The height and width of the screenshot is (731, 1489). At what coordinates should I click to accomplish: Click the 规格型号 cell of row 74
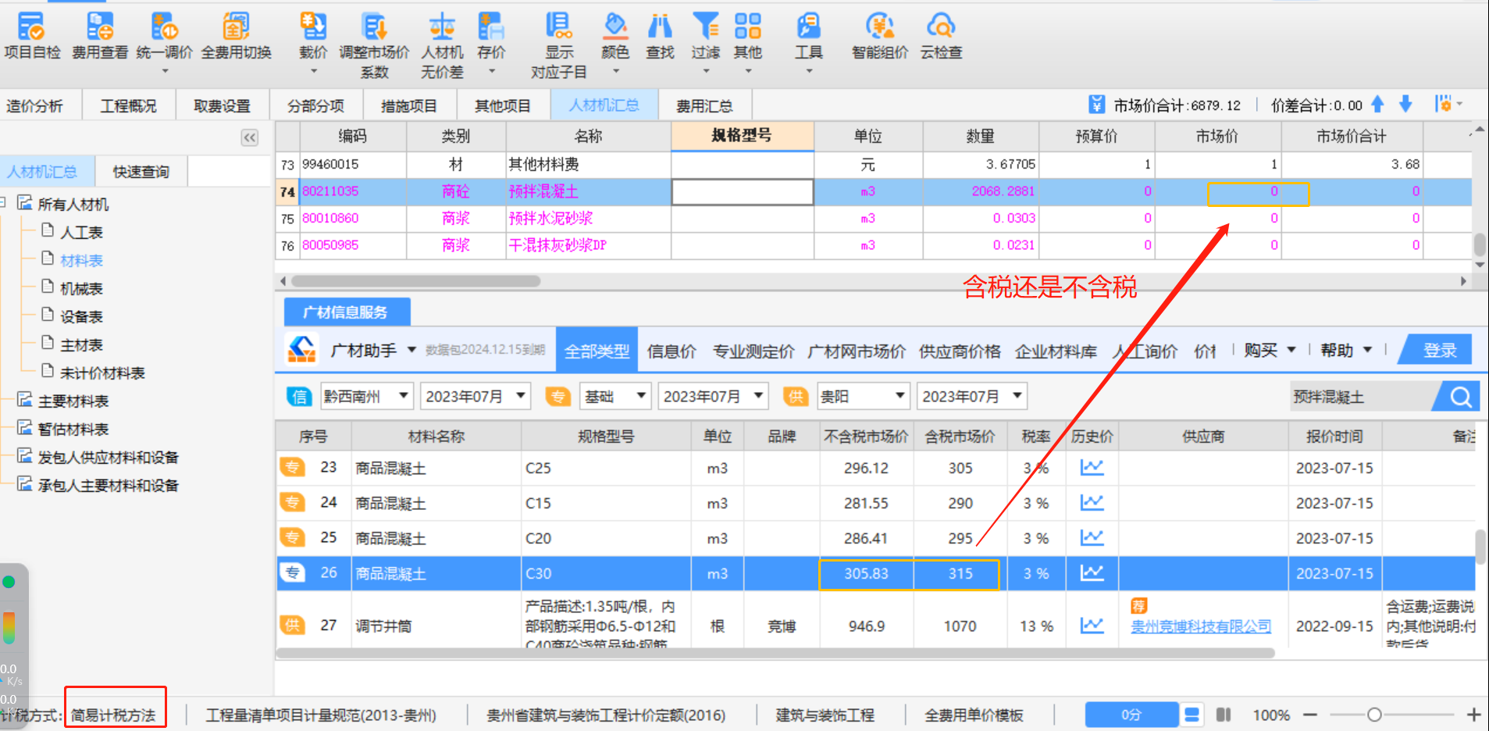pos(743,191)
